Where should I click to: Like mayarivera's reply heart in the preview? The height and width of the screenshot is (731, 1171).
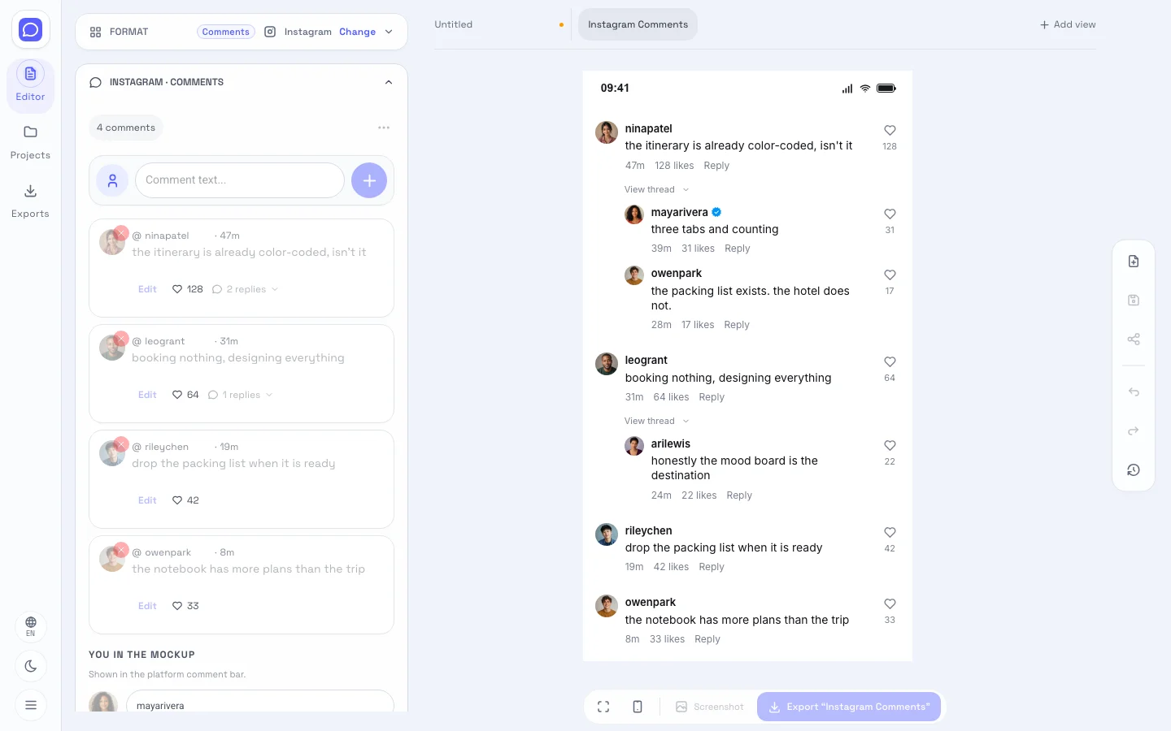[890, 214]
